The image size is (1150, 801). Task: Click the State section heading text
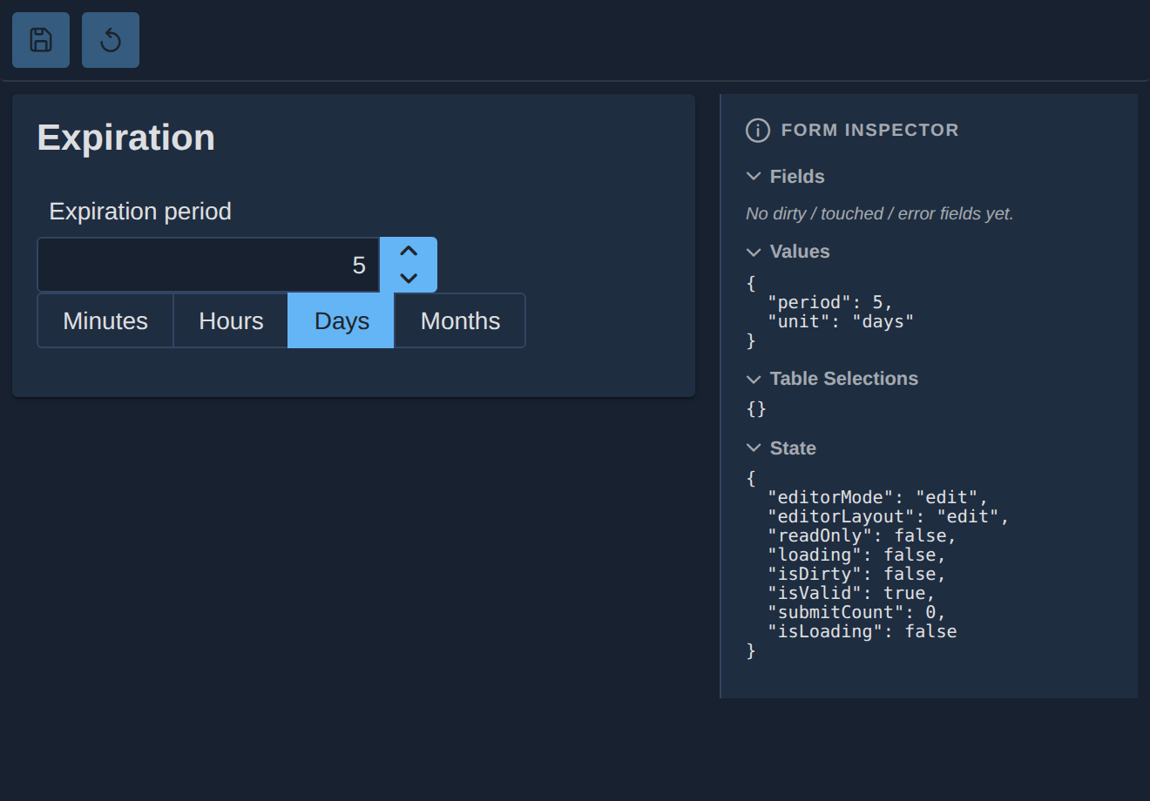click(x=793, y=448)
